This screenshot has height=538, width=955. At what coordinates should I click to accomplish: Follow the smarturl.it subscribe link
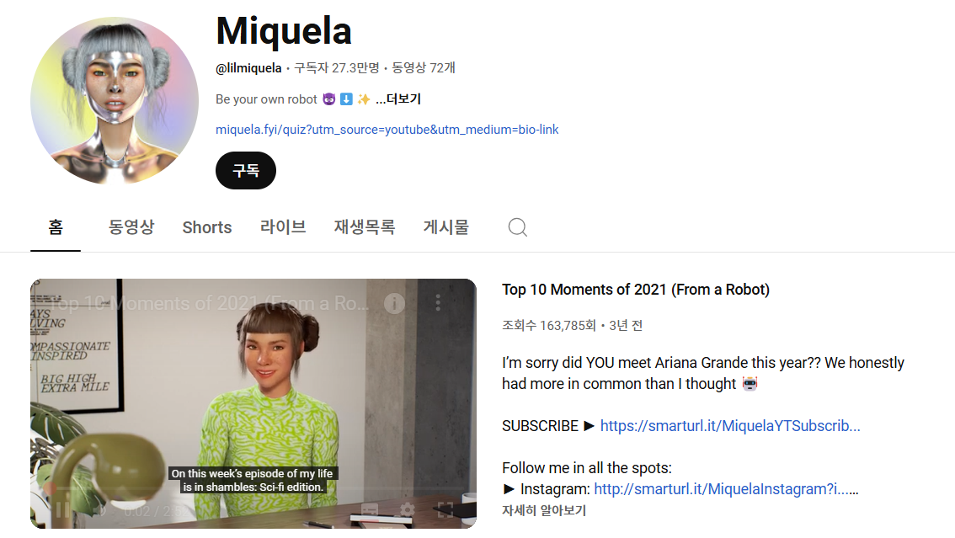[729, 426]
